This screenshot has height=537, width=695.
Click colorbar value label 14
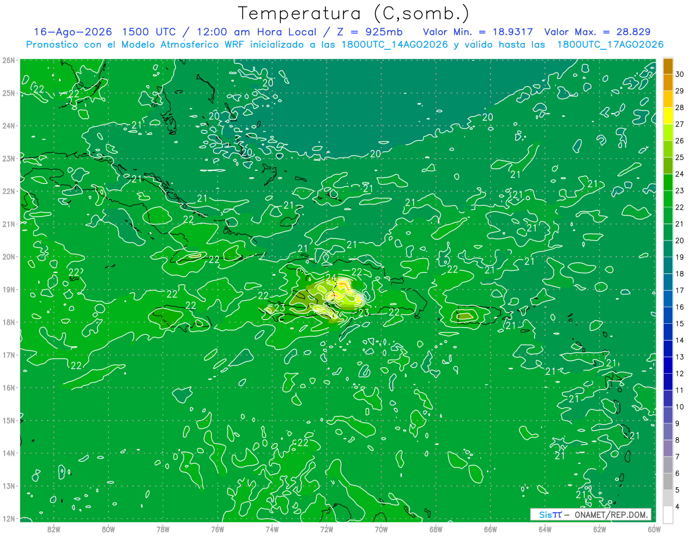coord(680,340)
